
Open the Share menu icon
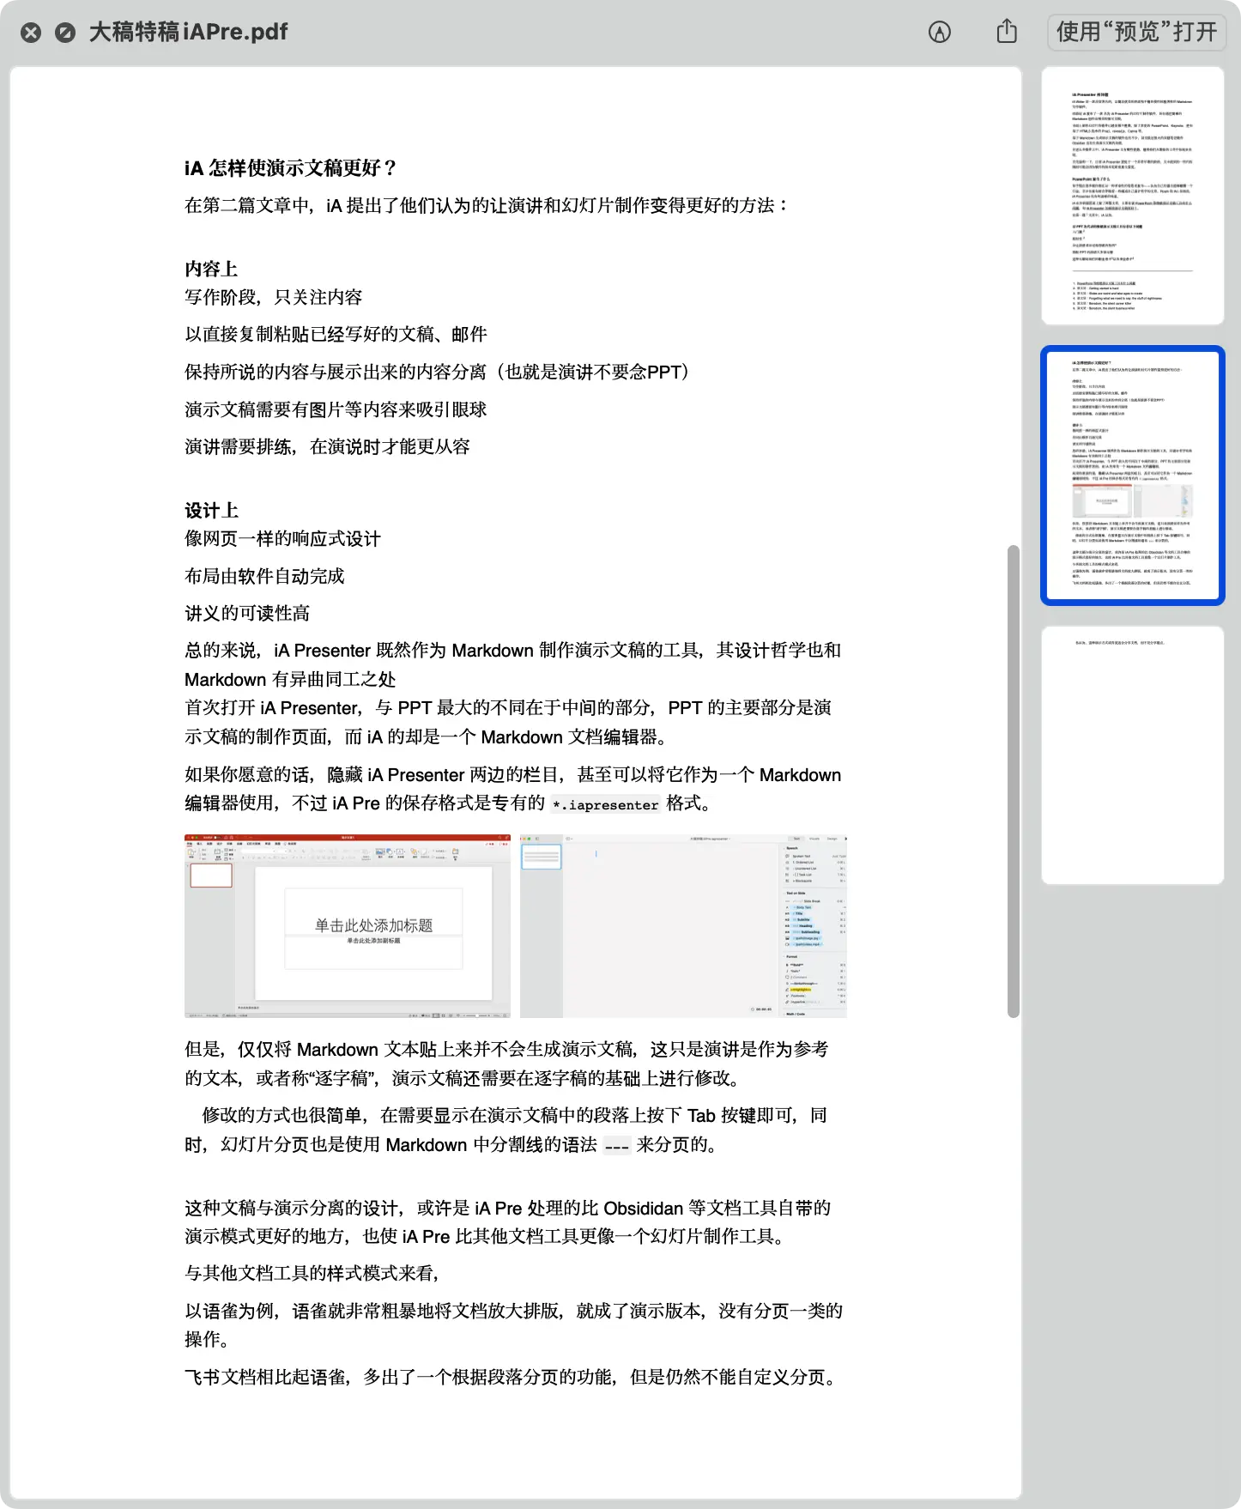click(x=1007, y=32)
